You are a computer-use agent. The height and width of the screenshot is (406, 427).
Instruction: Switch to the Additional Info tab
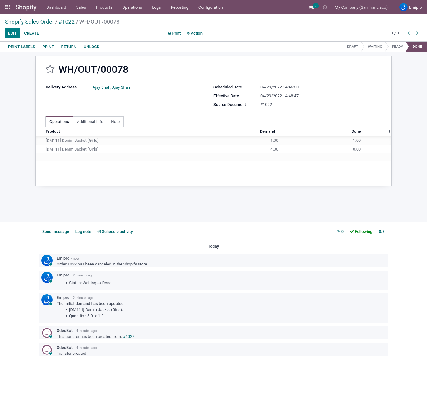pos(90,122)
